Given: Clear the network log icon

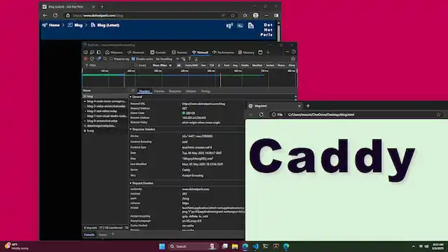Looking at the screenshot, I should click(92, 59).
